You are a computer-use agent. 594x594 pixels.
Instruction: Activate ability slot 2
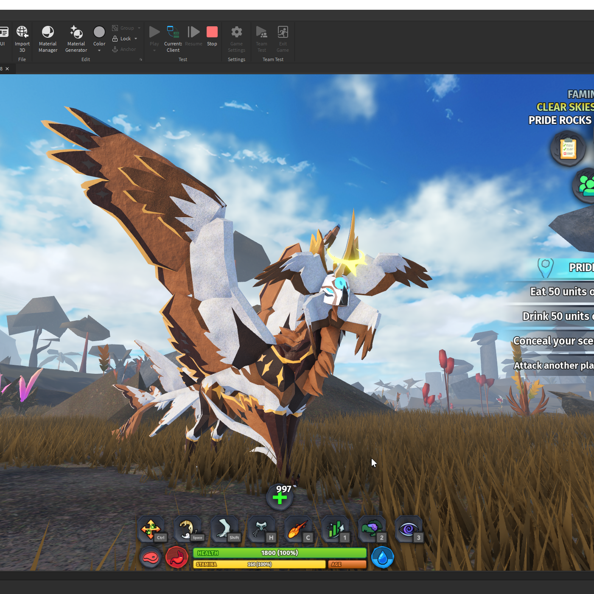[x=372, y=530]
